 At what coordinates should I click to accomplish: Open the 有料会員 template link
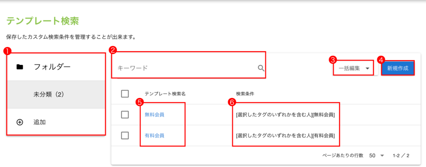tap(154, 135)
